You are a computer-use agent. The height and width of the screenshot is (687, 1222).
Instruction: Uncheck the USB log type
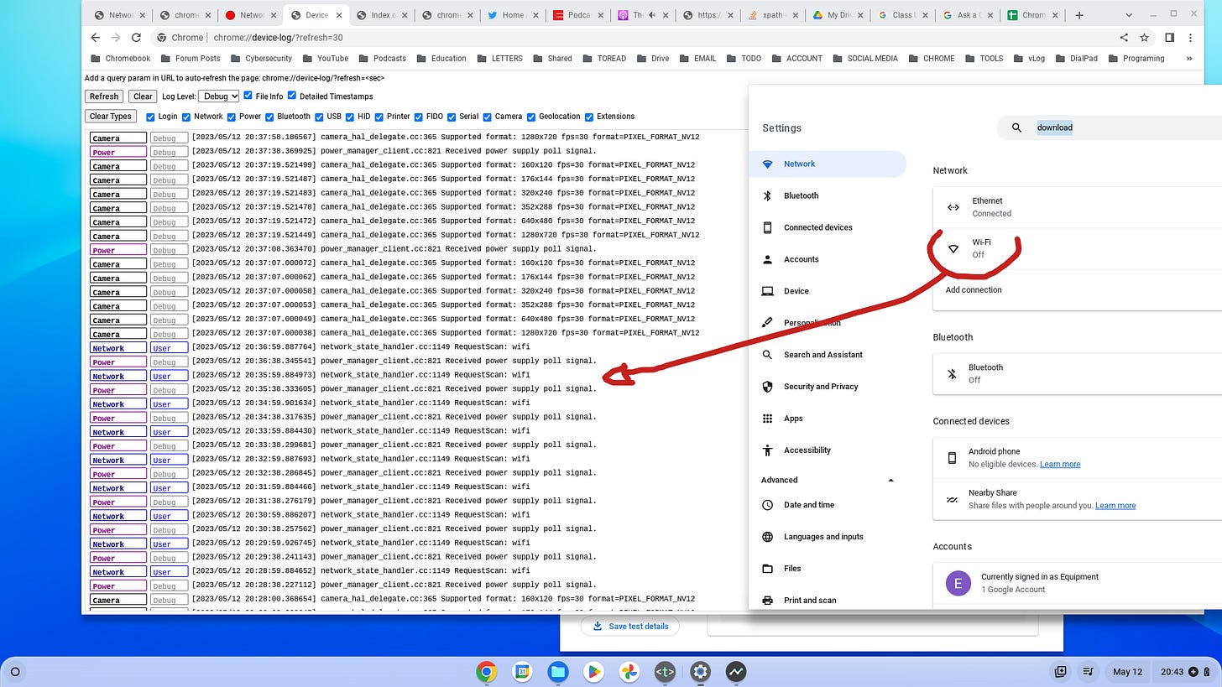(x=320, y=117)
